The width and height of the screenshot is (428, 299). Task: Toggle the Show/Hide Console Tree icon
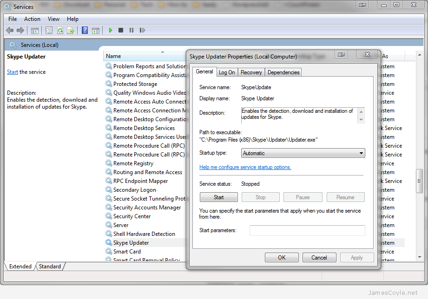click(x=35, y=30)
